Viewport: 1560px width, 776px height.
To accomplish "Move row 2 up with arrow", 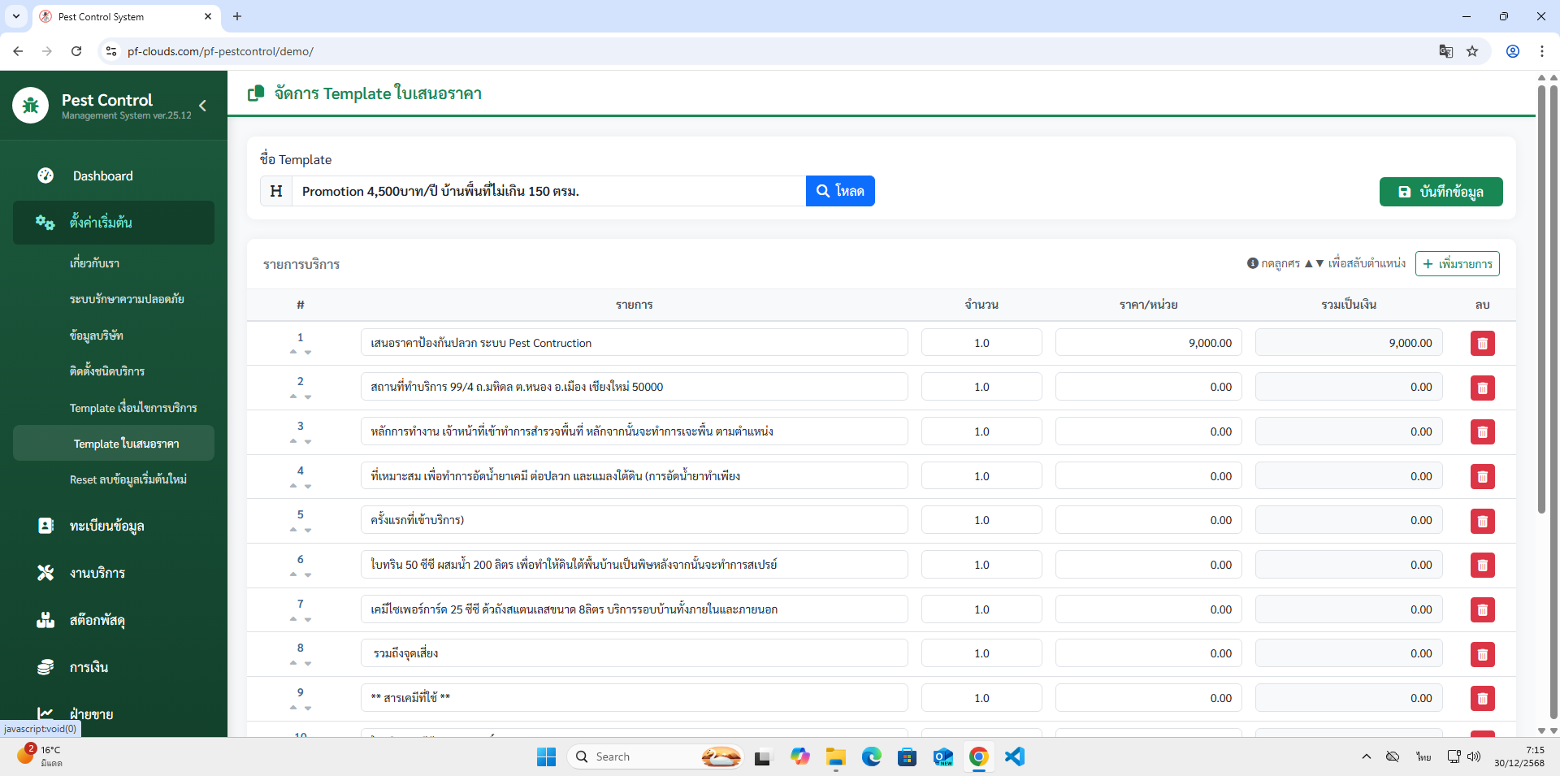I will point(293,397).
